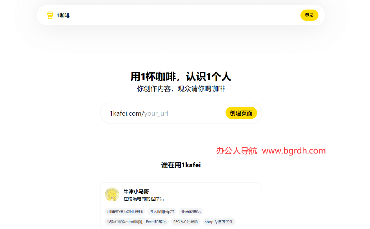Select the 亚马逊选品 tag
The height and width of the screenshot is (229, 370).
point(191,212)
